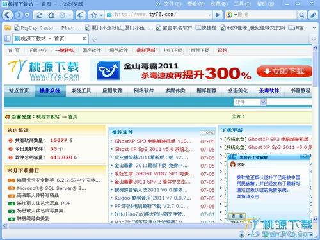Click the 绿色软件 link
This screenshot has height=240, width=320.
click(x=118, y=51)
